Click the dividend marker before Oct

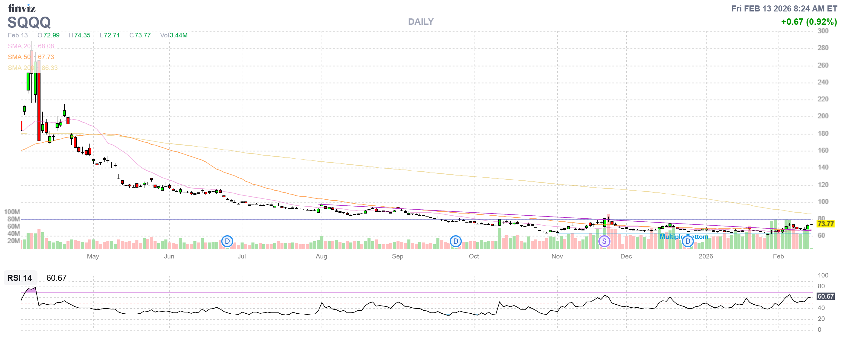(455, 242)
